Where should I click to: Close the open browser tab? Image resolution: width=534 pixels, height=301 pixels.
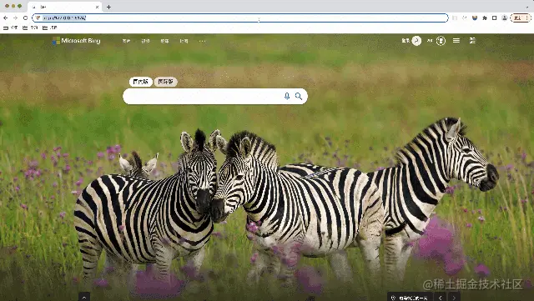tap(97, 7)
